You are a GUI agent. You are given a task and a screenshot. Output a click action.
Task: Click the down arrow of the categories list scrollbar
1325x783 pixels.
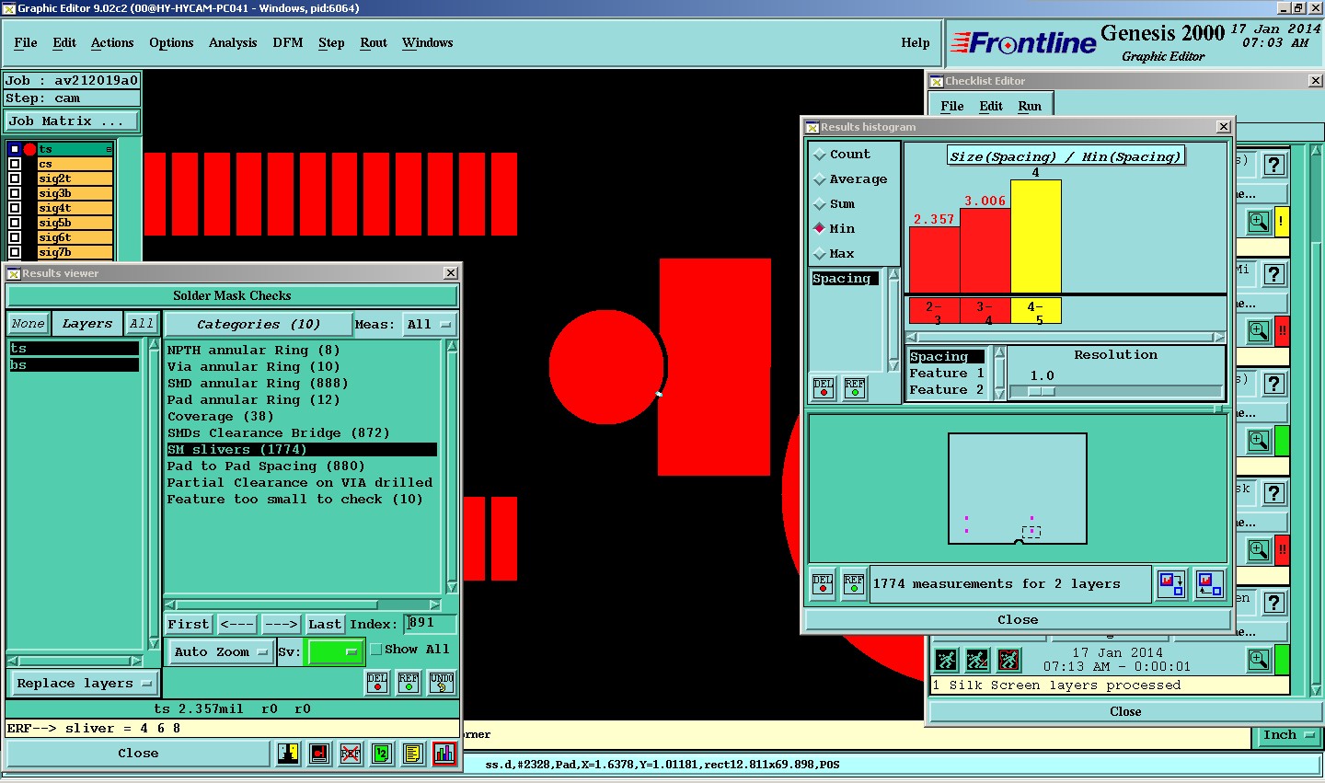click(x=452, y=587)
